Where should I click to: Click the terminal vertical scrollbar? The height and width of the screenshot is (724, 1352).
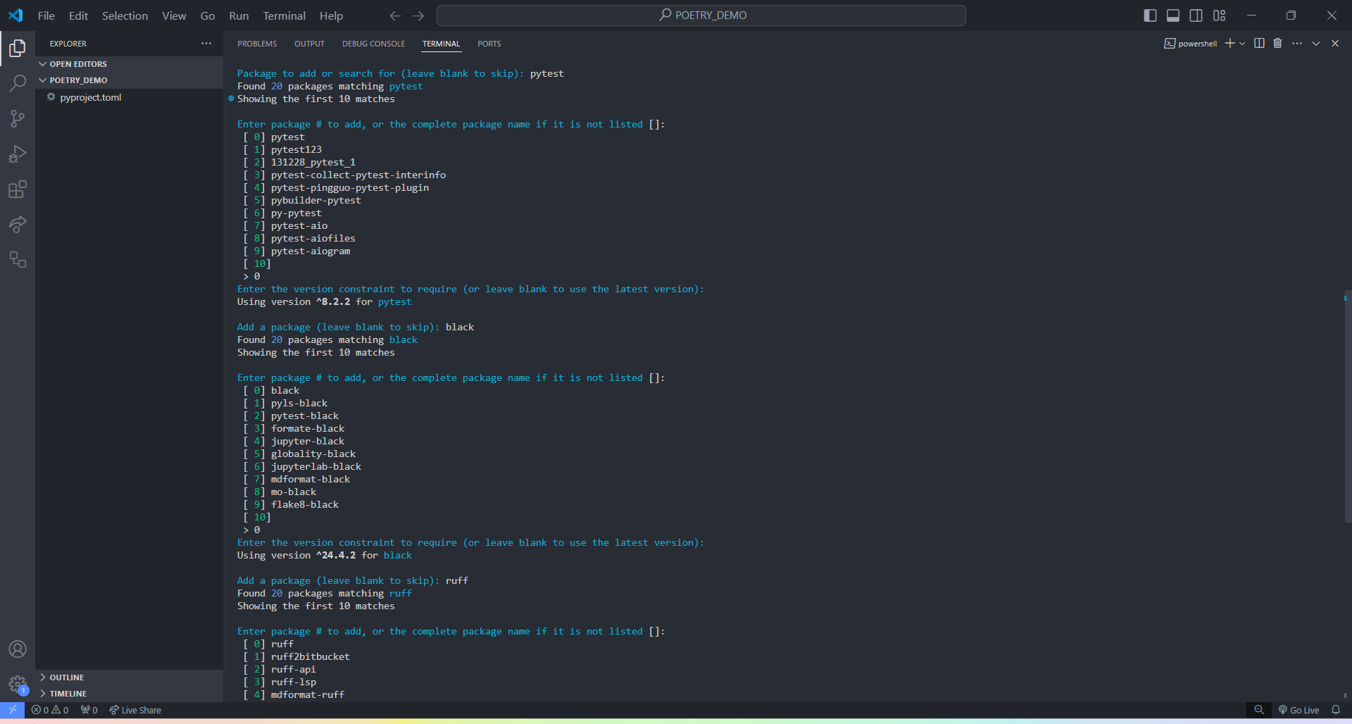pos(1348,406)
